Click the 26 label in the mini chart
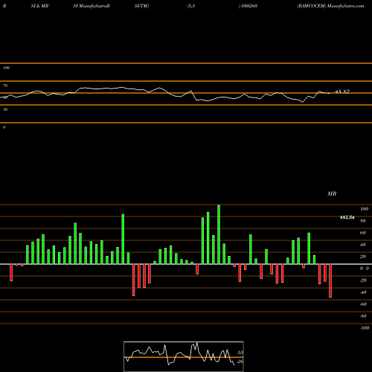The width and height of the screenshot is (372, 372). (x=240, y=362)
